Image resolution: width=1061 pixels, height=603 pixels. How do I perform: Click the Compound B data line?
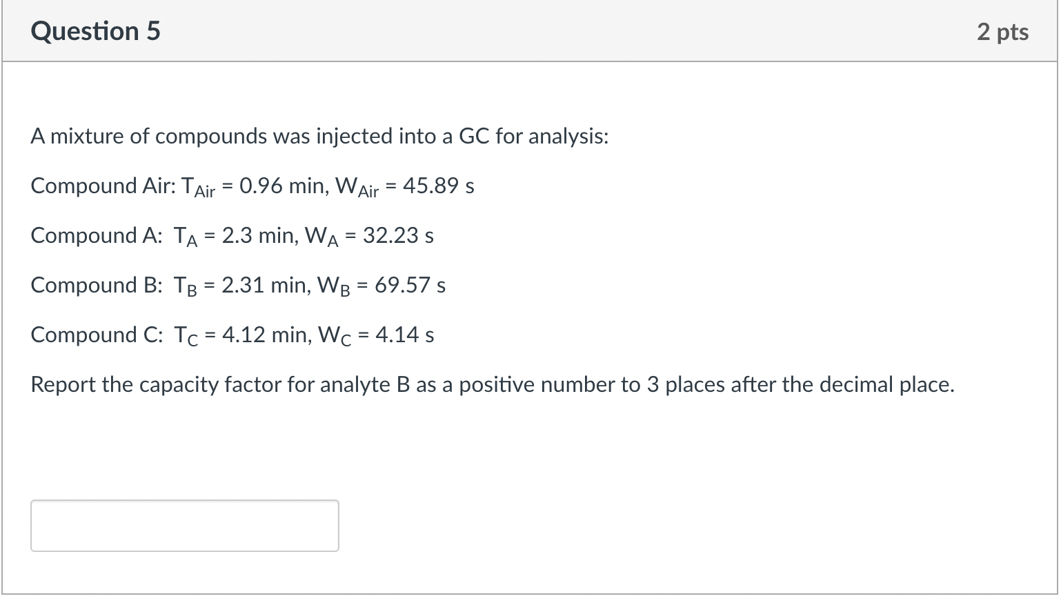tap(238, 286)
